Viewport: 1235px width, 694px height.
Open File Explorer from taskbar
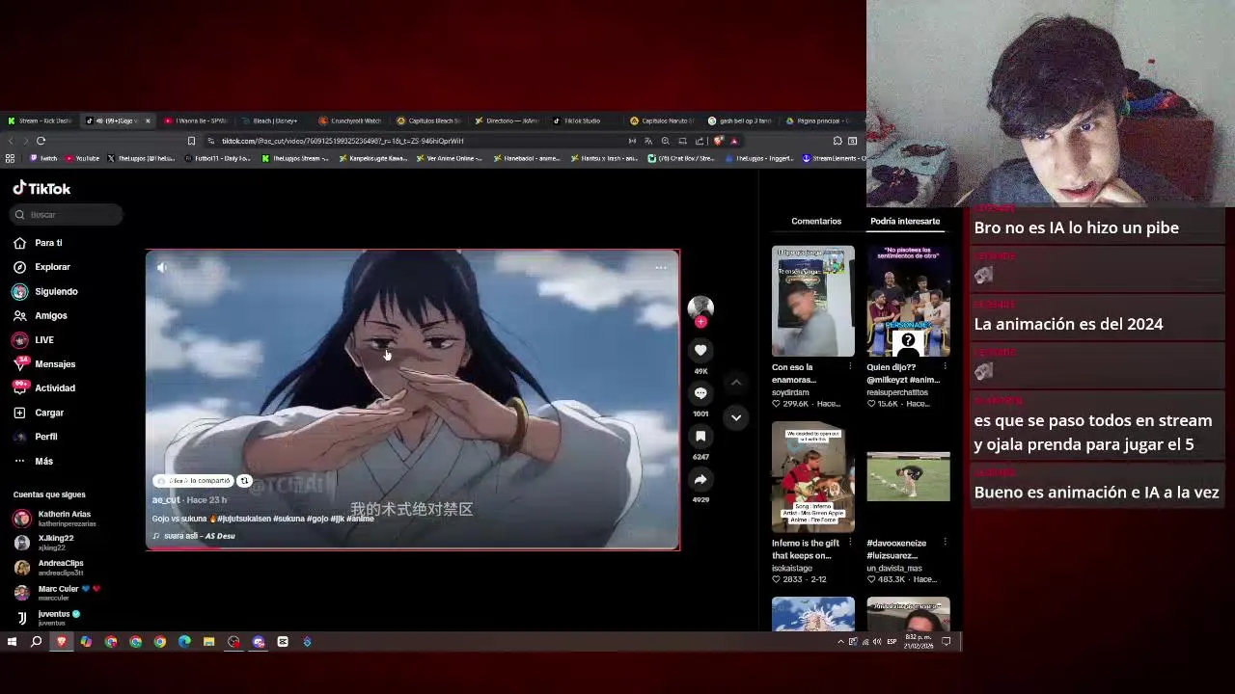(208, 642)
